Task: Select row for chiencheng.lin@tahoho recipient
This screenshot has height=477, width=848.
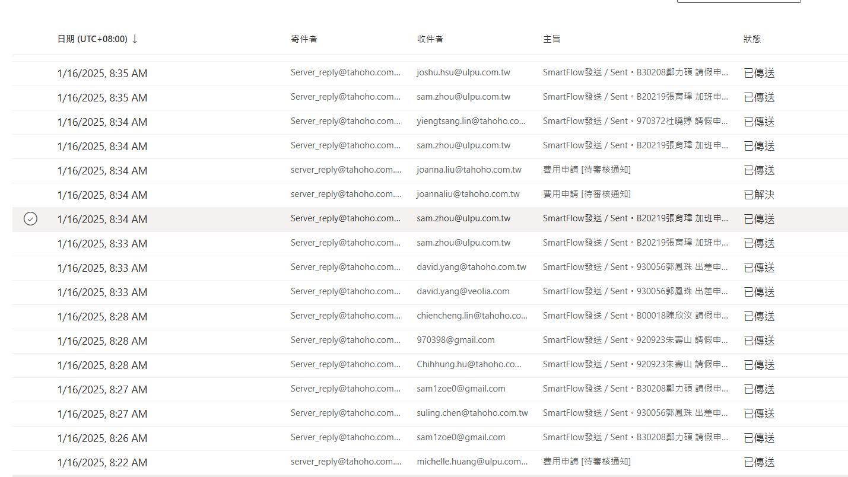Action: coord(472,316)
